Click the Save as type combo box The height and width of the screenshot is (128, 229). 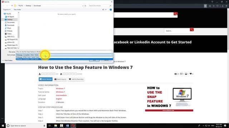(x=64, y=55)
